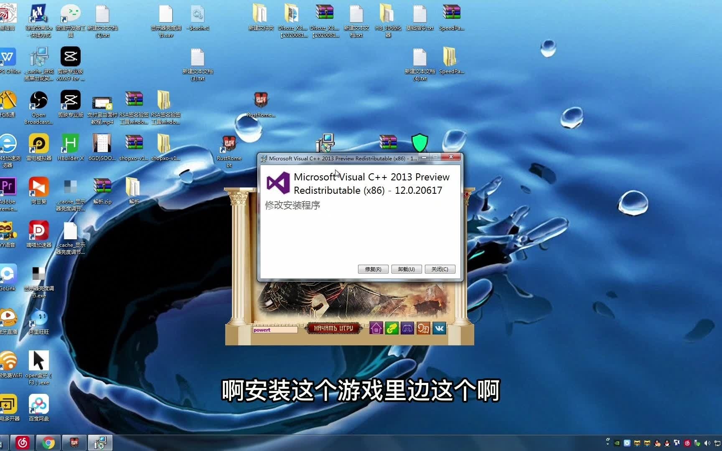Click the kX mixer tray icon
The image size is (722, 451).
coord(677,443)
